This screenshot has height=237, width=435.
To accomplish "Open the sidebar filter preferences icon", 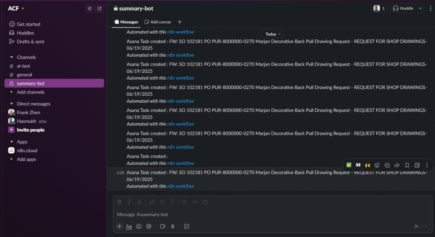I will pyautogui.click(x=90, y=8).
